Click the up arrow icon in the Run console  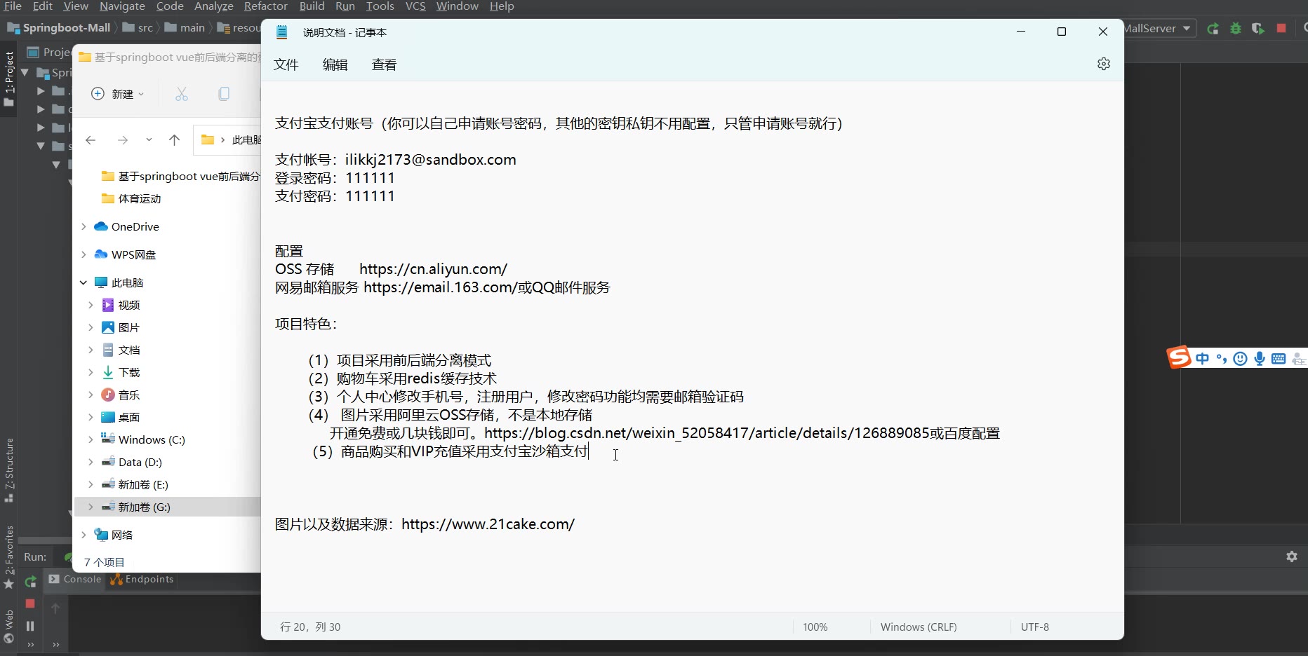pyautogui.click(x=55, y=608)
